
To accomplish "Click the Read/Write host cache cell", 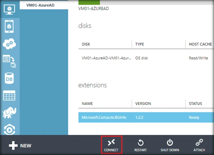I will click(x=198, y=58).
